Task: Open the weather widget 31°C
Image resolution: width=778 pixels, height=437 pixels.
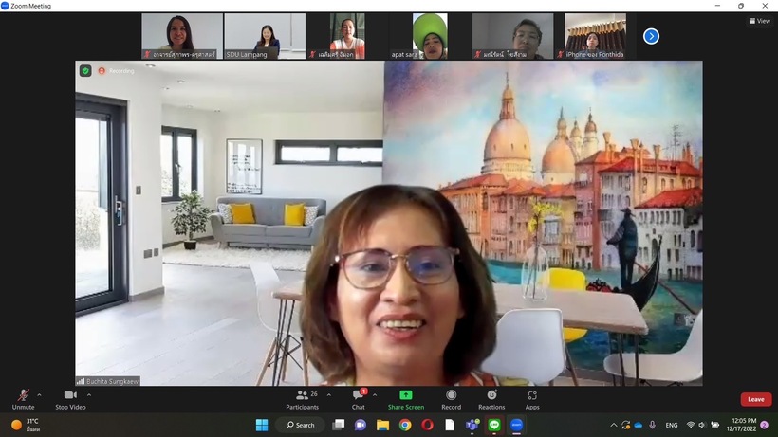Action: [x=26, y=425]
